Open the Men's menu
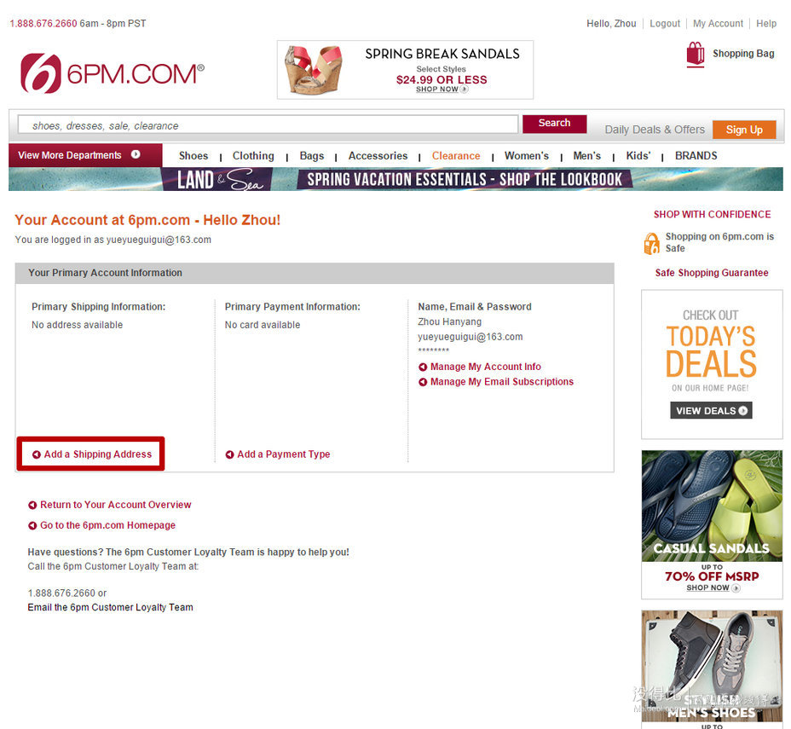791x729 pixels. click(x=587, y=156)
